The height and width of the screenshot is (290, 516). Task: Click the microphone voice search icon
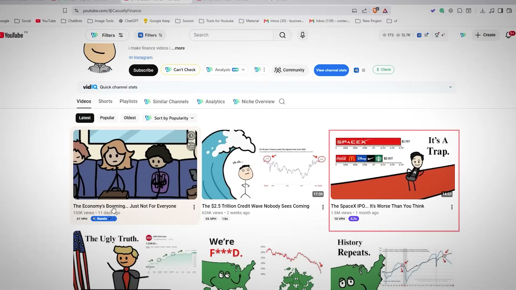(303, 35)
